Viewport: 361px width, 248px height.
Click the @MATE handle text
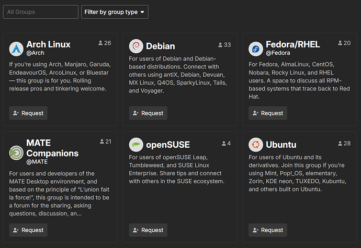pos(37,162)
